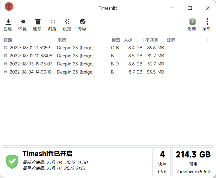This screenshot has width=216, height=178.
Task: Open the 浏览 (Browse) toolbar icon
Action: click(53, 22)
